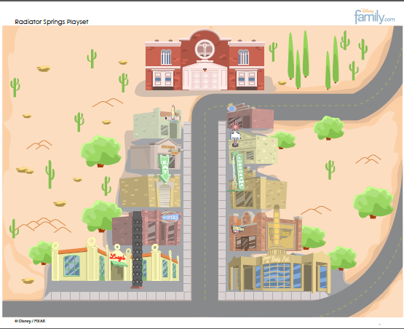Click the '© Disney / PIXAR' copyright text
Image resolution: width=404 pixels, height=329 pixels.
coord(30,321)
